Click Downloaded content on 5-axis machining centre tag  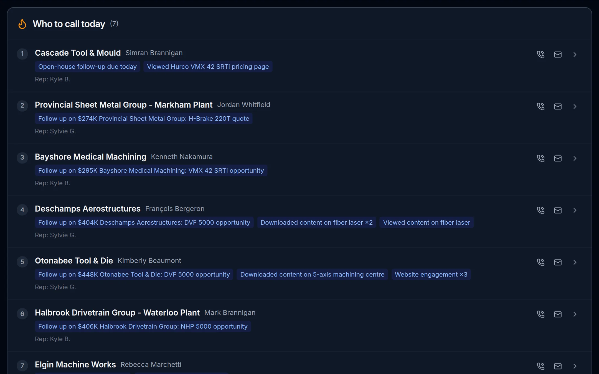click(x=312, y=274)
